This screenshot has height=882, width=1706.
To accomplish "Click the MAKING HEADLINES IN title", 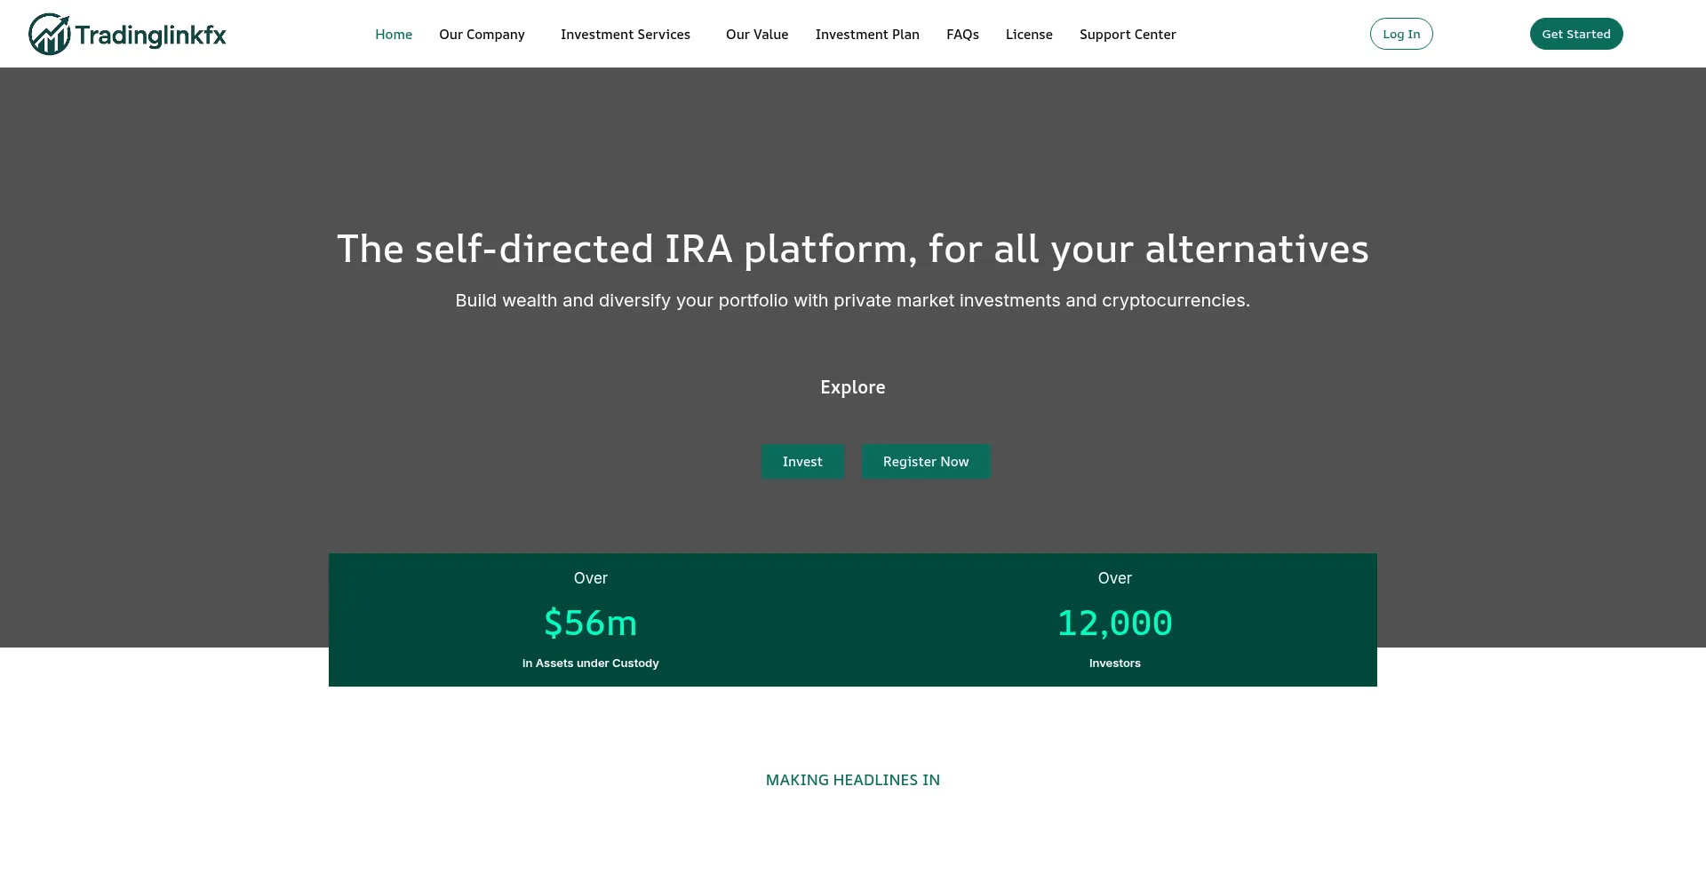I will (852, 780).
